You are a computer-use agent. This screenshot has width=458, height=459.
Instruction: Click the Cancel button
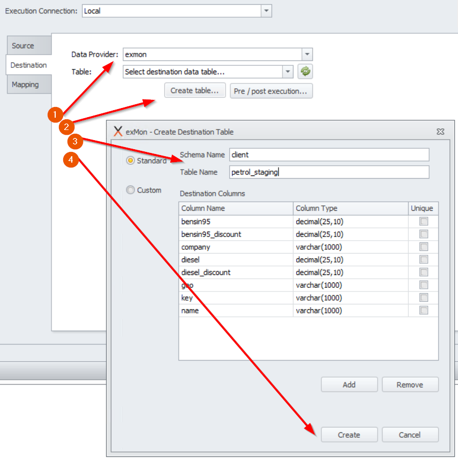click(x=410, y=435)
